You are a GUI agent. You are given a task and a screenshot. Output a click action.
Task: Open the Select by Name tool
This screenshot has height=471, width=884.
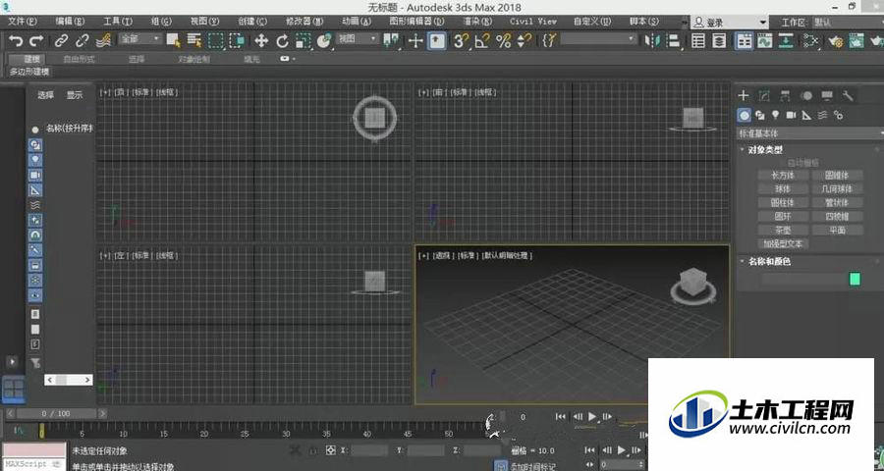tap(194, 40)
